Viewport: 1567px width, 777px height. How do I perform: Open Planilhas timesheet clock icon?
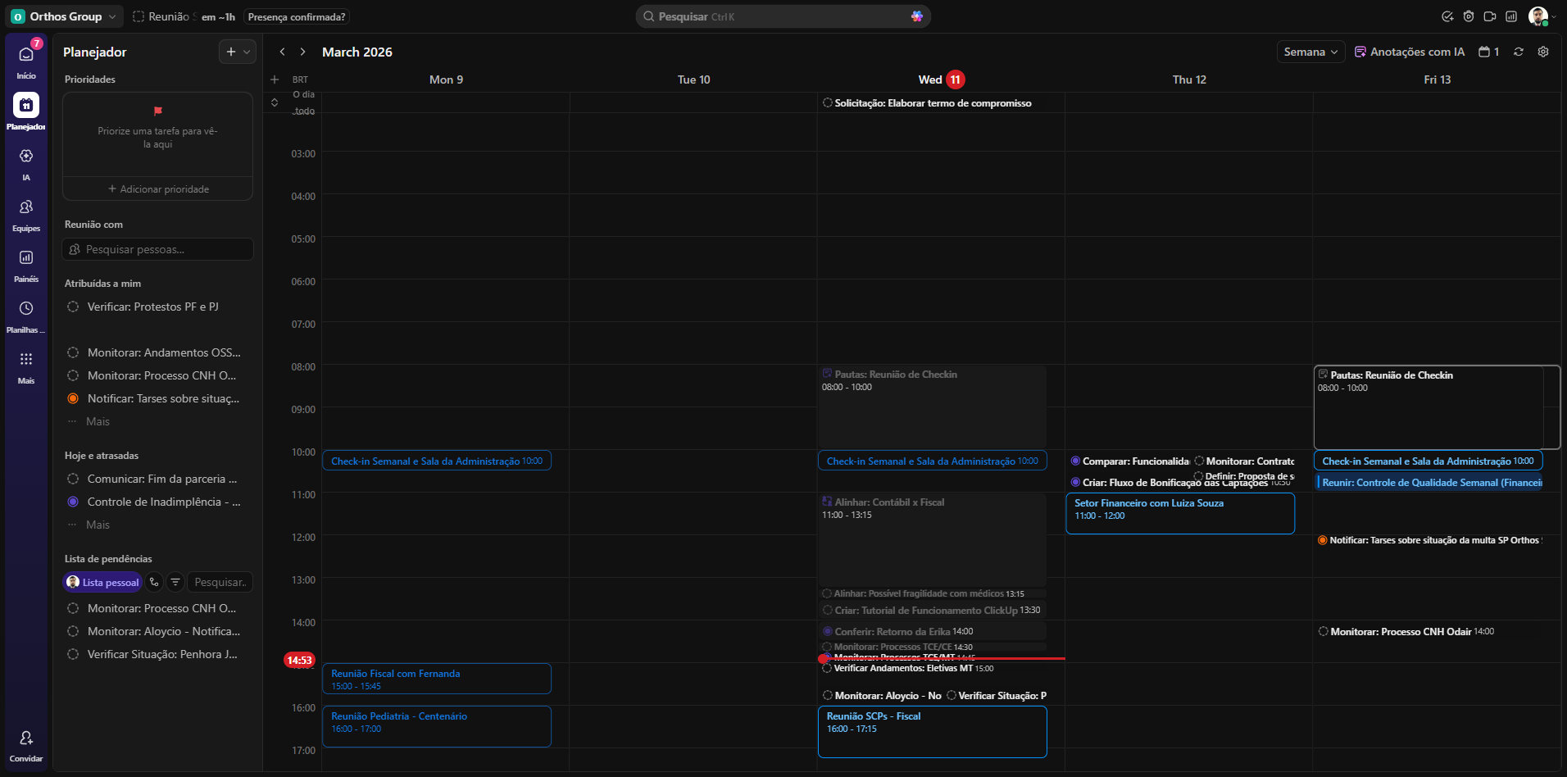tap(26, 309)
